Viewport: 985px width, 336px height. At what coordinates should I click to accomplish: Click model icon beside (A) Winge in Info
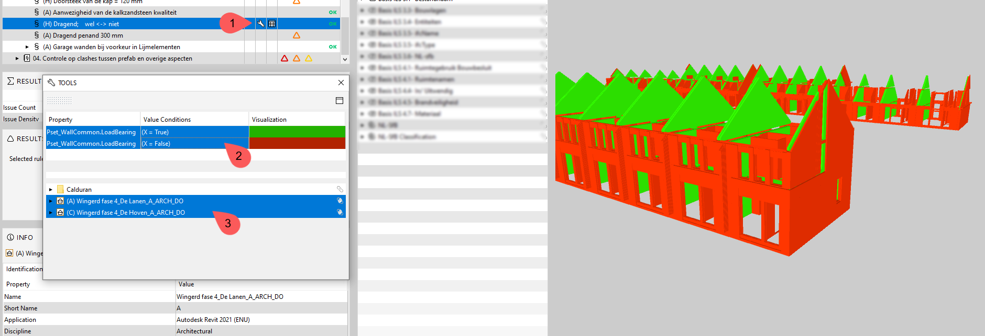[x=9, y=253]
